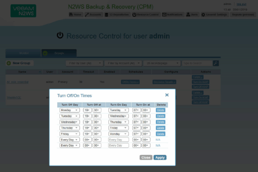258x172 pixels.
Task: Open the Accounts page
Action: point(93,15)
